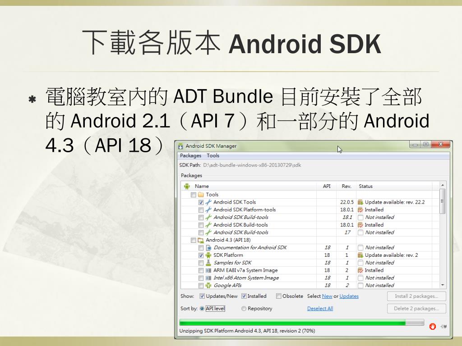Minimize the Android SDK Manager window
Screen dimensions: 462x346
(415, 145)
